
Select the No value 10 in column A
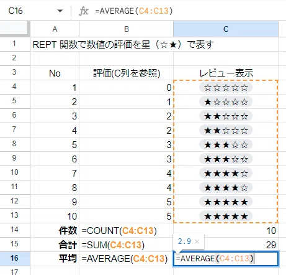pos(55,216)
